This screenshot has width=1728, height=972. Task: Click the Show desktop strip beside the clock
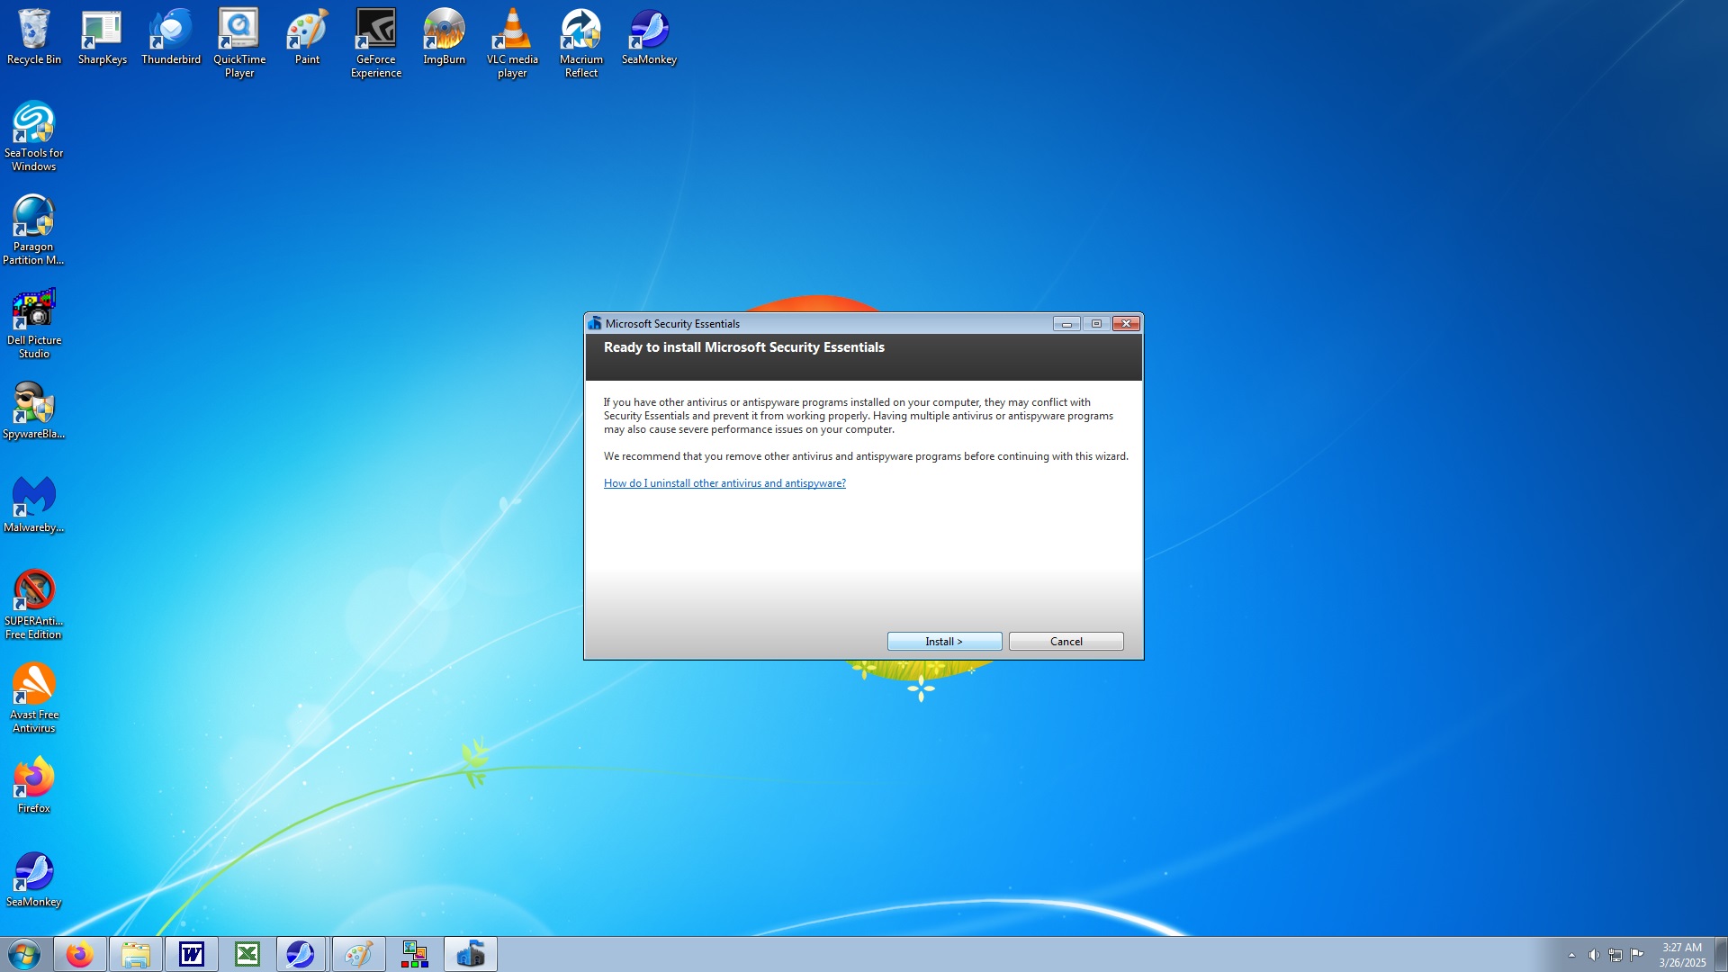click(x=1721, y=954)
